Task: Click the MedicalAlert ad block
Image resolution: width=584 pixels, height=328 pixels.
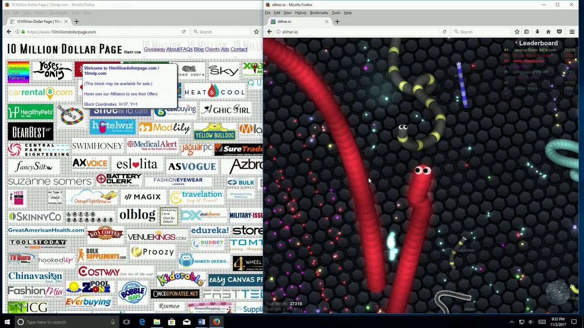Action: coord(152,146)
